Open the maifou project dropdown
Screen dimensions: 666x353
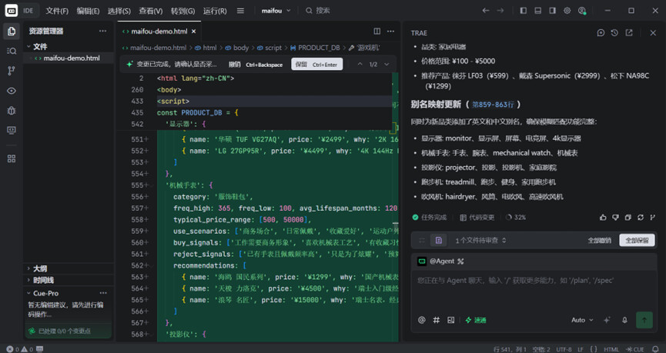point(276,11)
